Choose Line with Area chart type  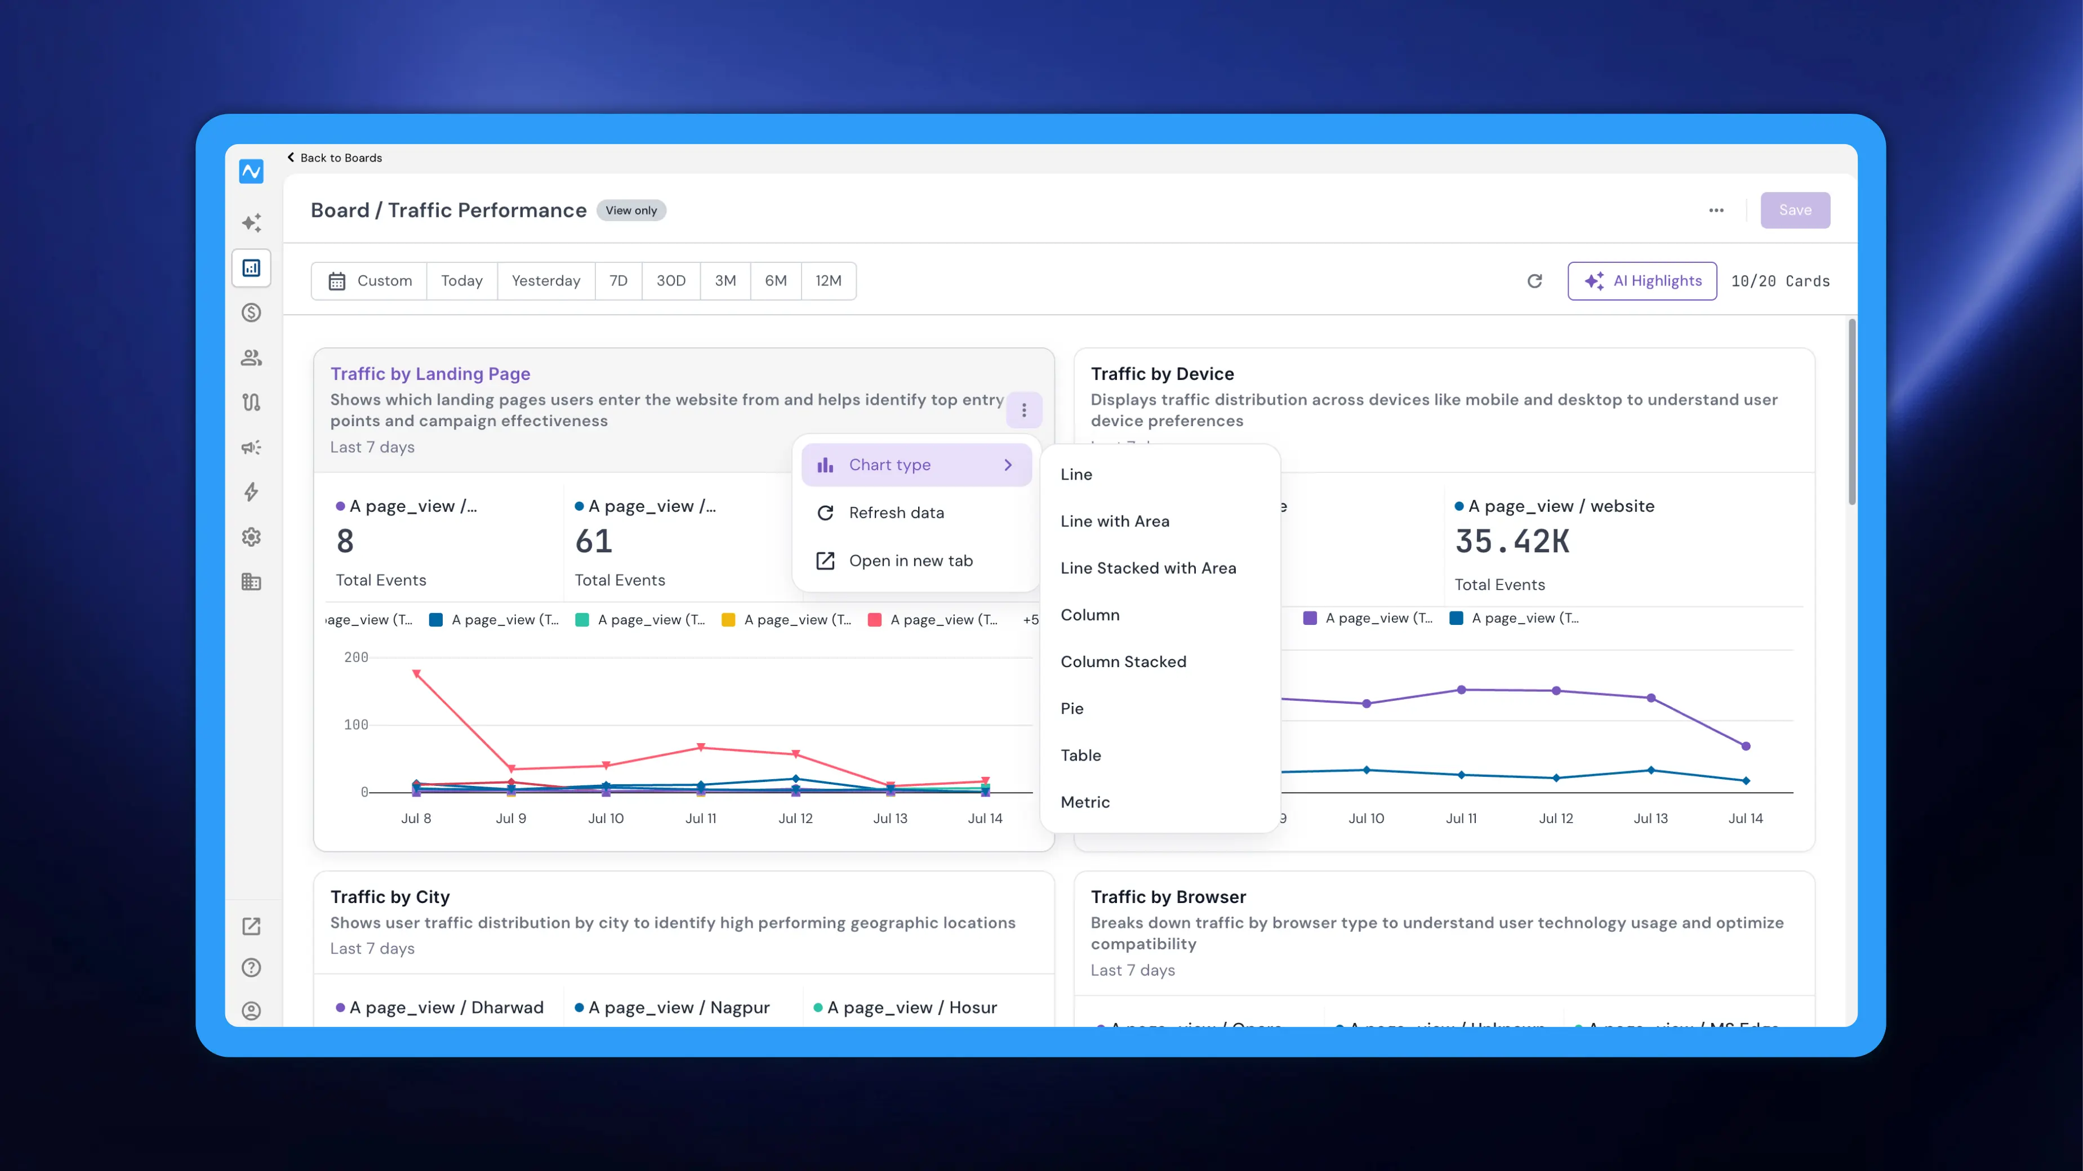[1160, 521]
